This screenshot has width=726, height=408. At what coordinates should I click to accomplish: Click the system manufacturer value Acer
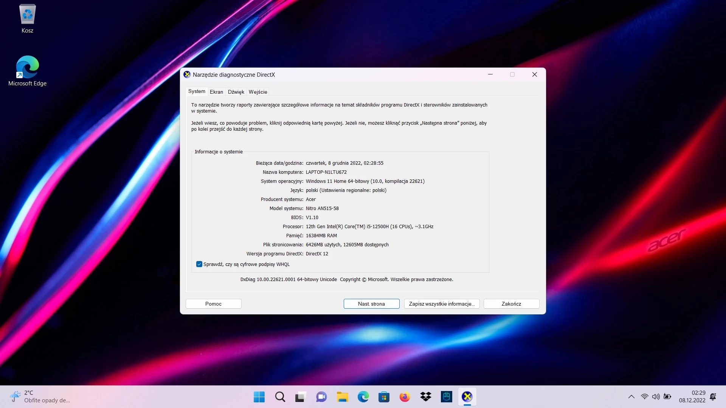tap(311, 199)
